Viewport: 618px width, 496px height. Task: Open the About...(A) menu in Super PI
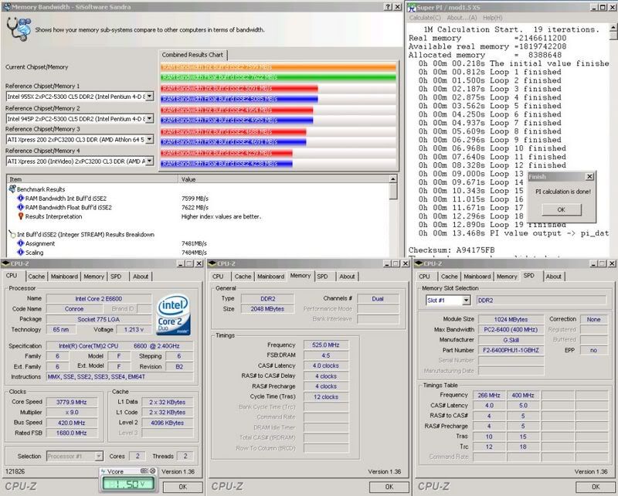tap(461, 18)
